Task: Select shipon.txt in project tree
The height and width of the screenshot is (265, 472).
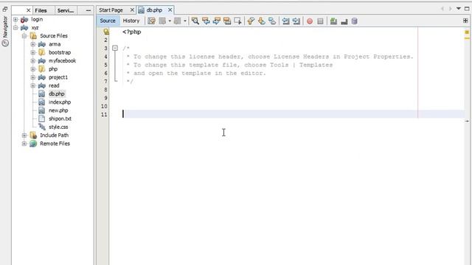Action: pyautogui.click(x=60, y=119)
